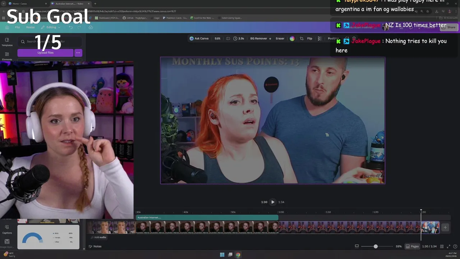
Task: Select the last 3.9s timeline clip
Action: (x=430, y=227)
